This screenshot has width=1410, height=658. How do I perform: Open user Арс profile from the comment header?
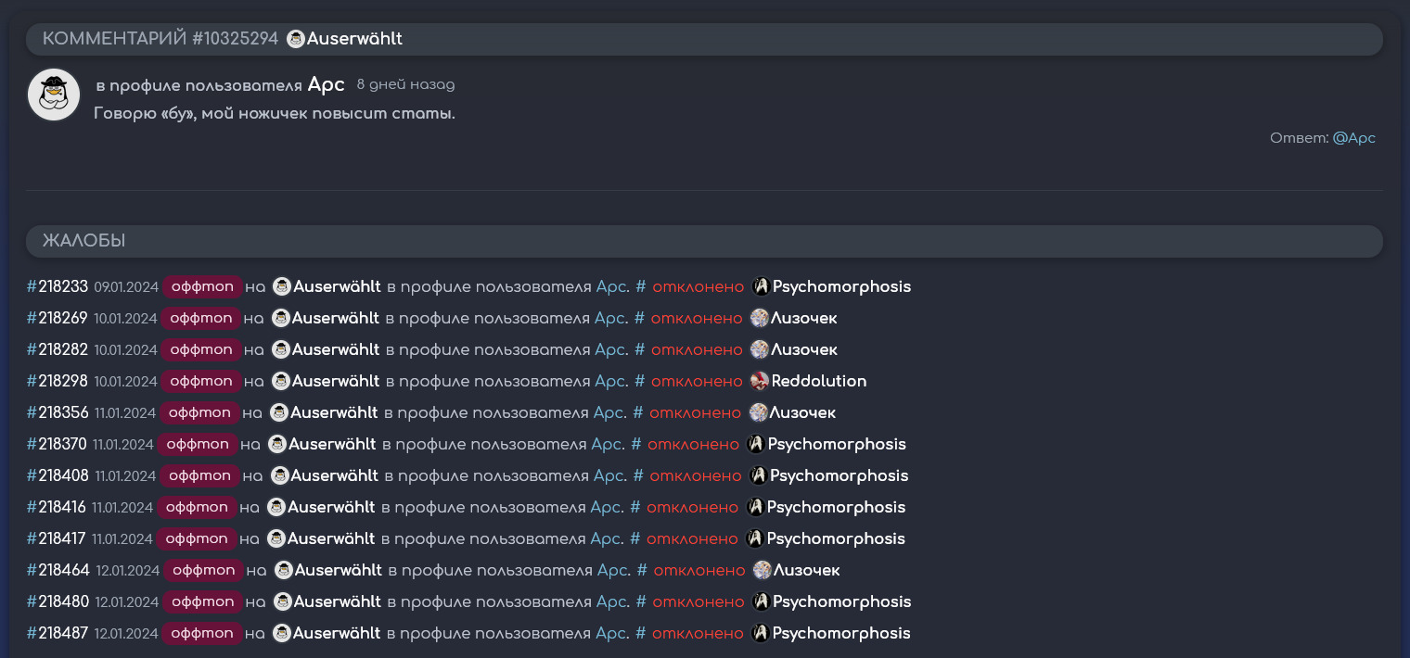click(x=326, y=85)
